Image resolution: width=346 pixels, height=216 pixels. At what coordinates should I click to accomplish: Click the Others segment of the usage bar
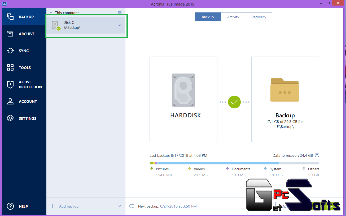pos(299,163)
